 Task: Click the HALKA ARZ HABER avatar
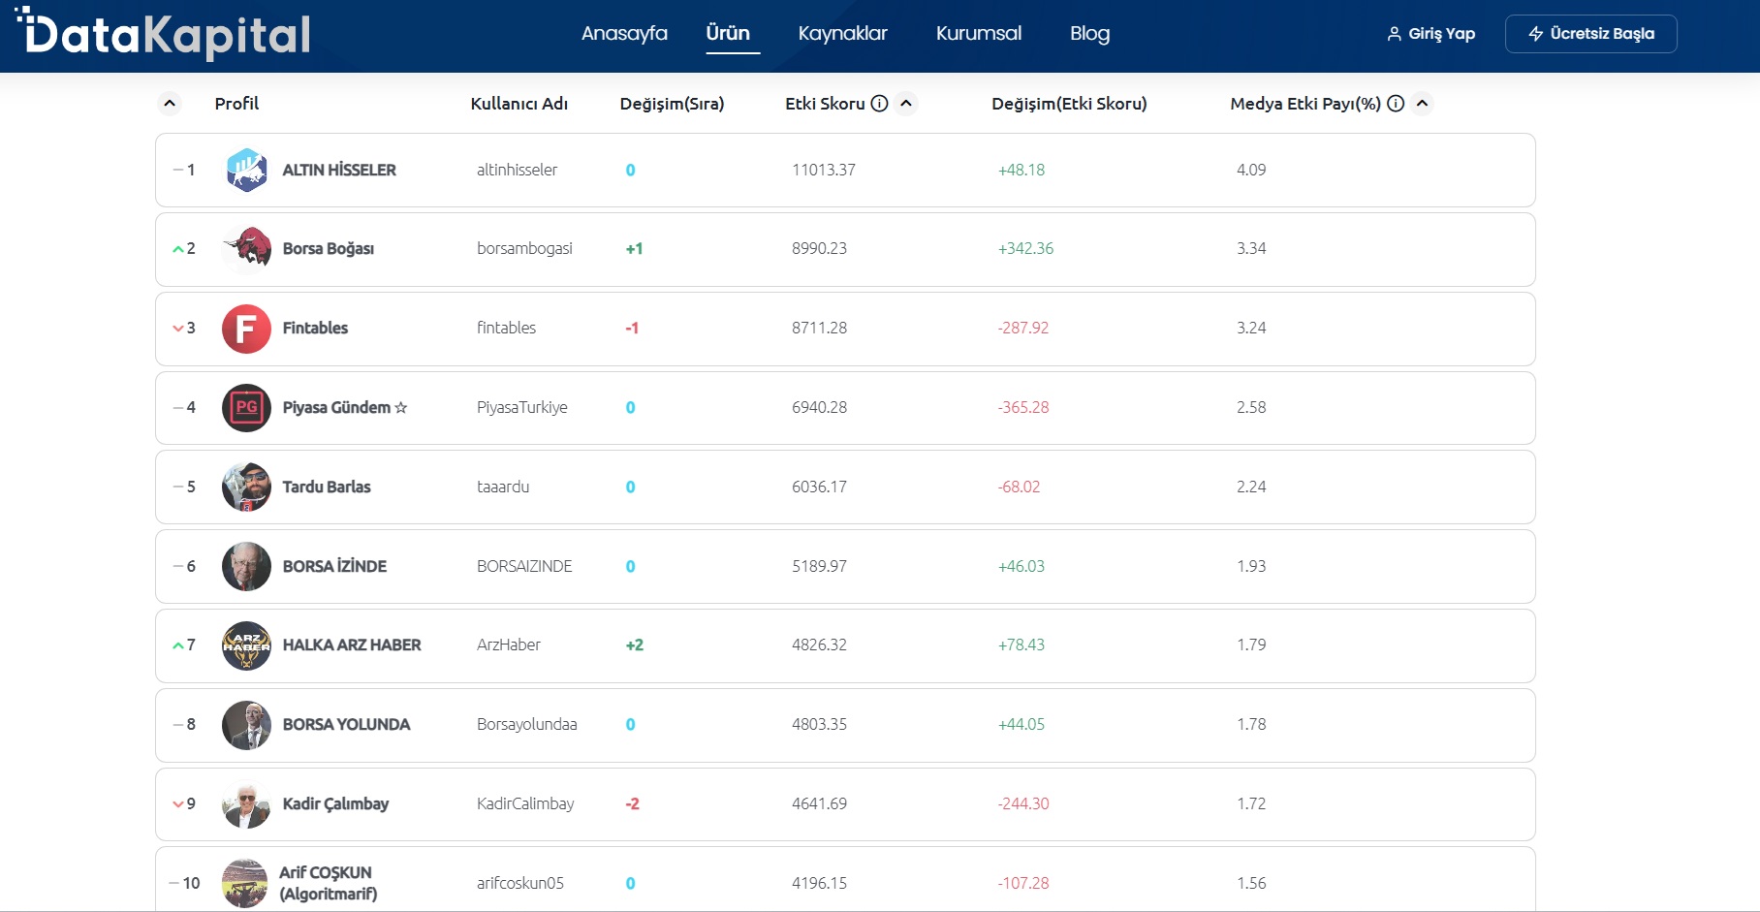click(246, 645)
